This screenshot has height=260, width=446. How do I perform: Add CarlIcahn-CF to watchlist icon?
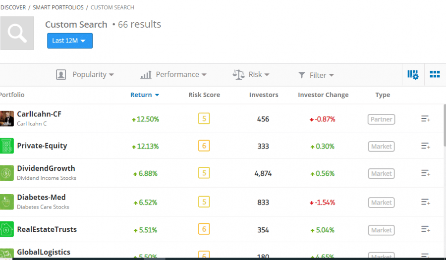click(x=425, y=119)
